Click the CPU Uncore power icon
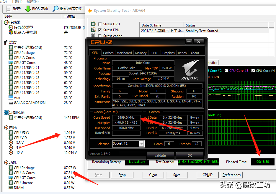This screenshot has height=194, width=276. 11,183
